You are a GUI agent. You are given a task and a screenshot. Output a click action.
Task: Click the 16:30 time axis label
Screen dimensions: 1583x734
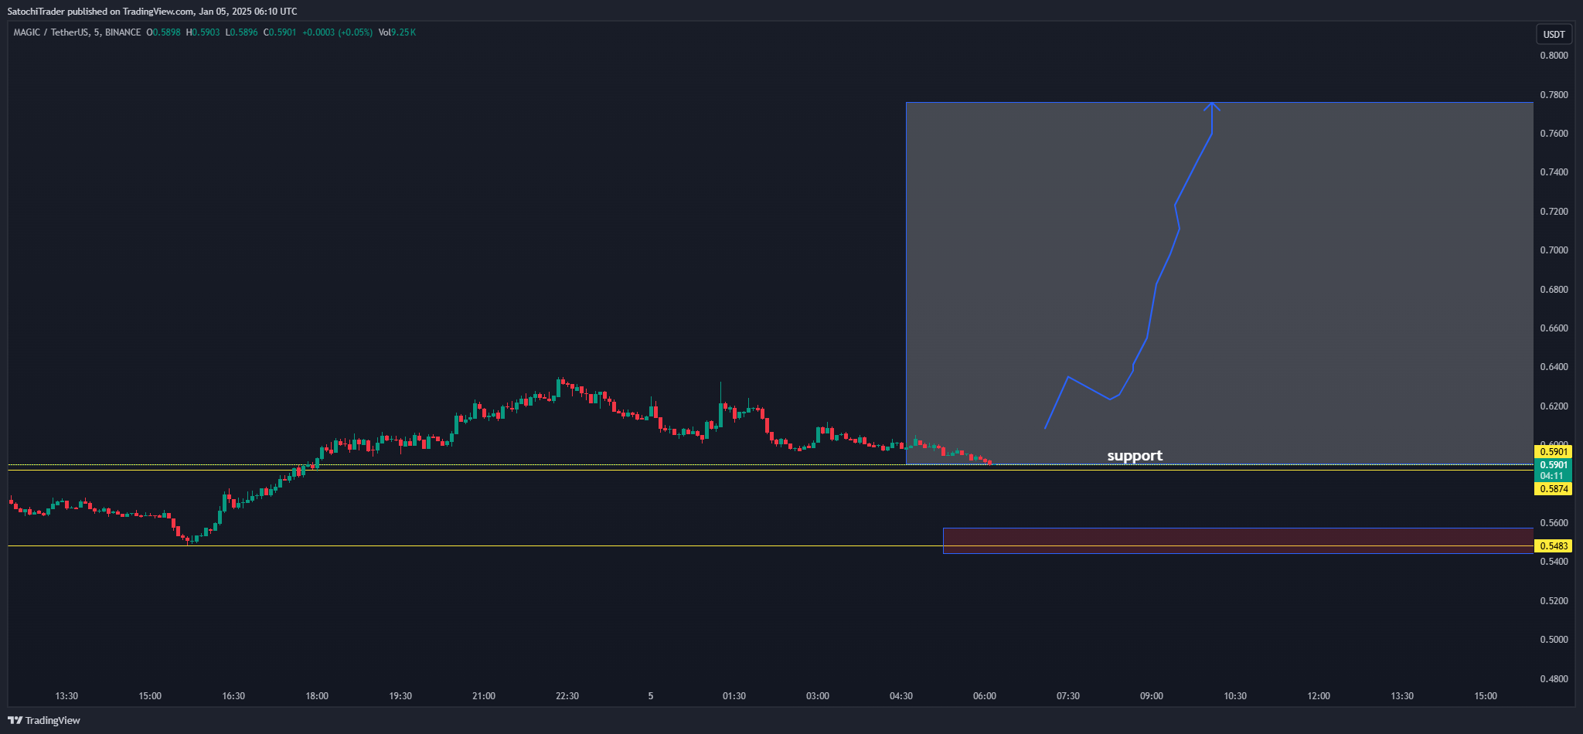click(x=233, y=696)
